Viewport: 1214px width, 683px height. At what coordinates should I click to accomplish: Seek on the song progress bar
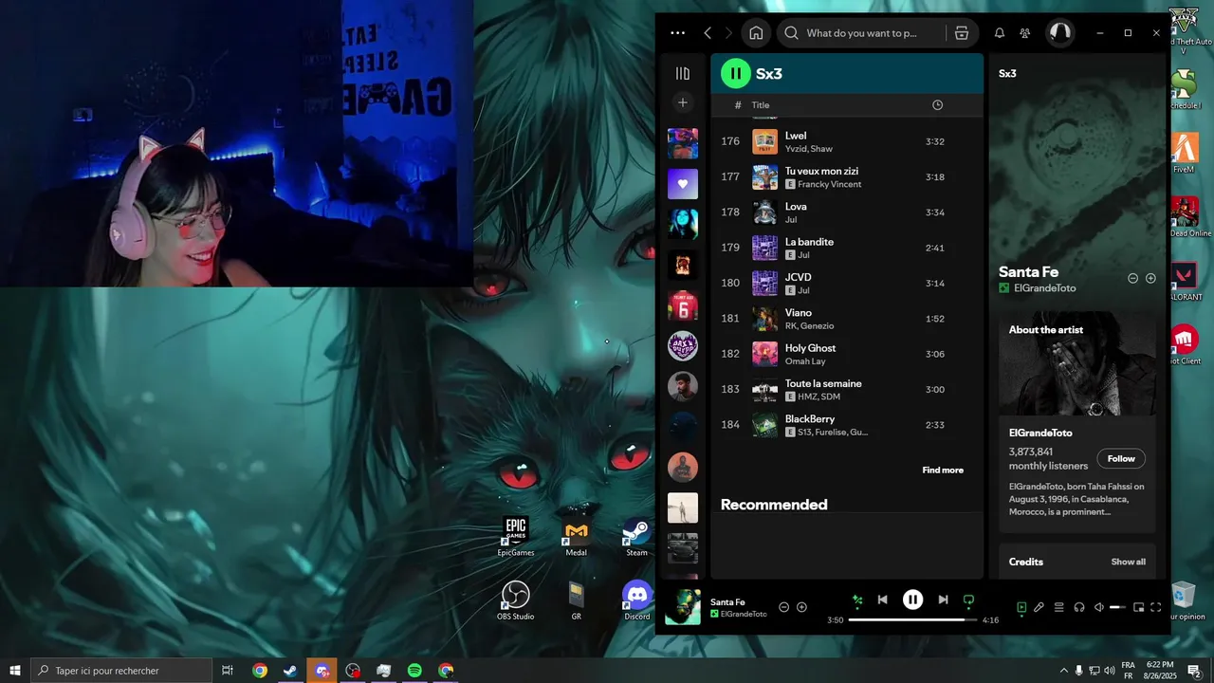click(912, 619)
